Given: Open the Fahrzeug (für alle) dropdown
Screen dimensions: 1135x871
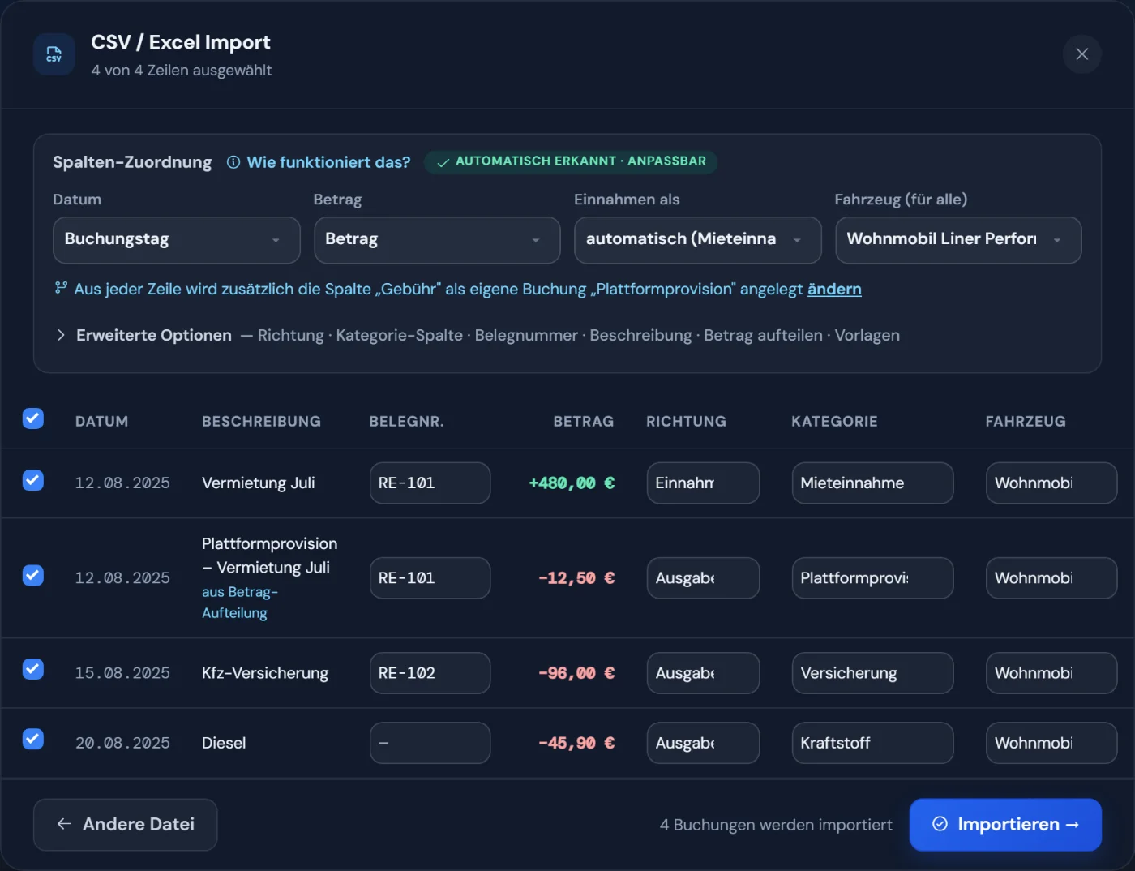Looking at the screenshot, I should pyautogui.click(x=958, y=240).
